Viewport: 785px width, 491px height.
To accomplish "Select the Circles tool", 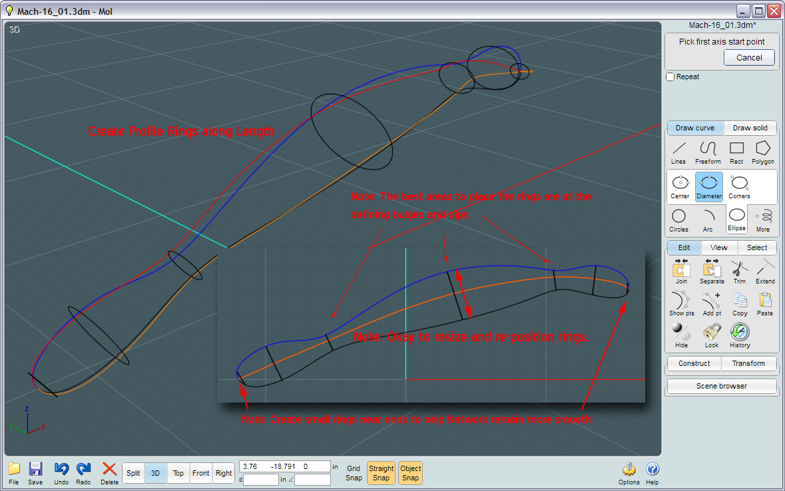I will tap(678, 221).
